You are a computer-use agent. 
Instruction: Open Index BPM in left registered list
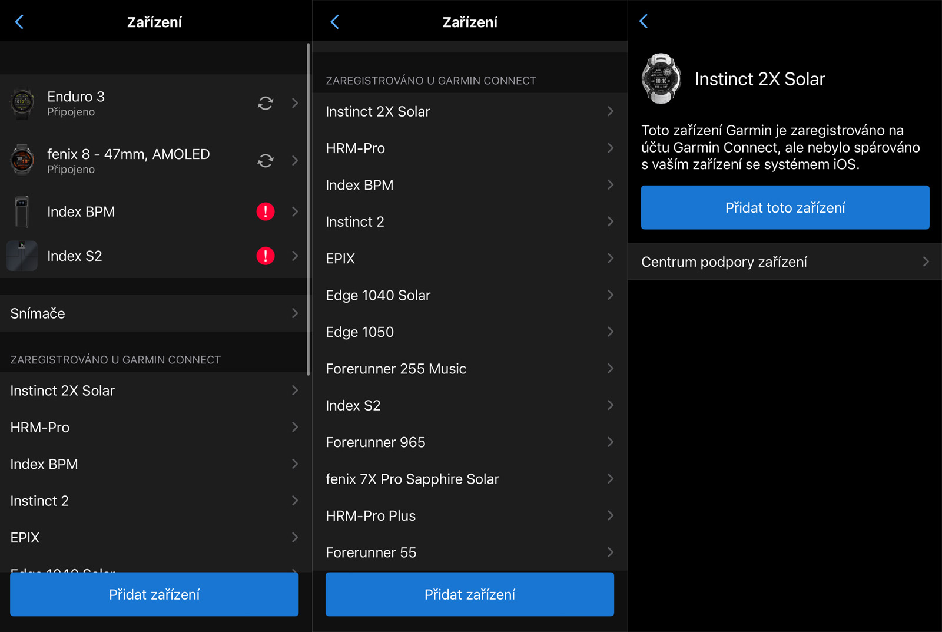tap(154, 464)
